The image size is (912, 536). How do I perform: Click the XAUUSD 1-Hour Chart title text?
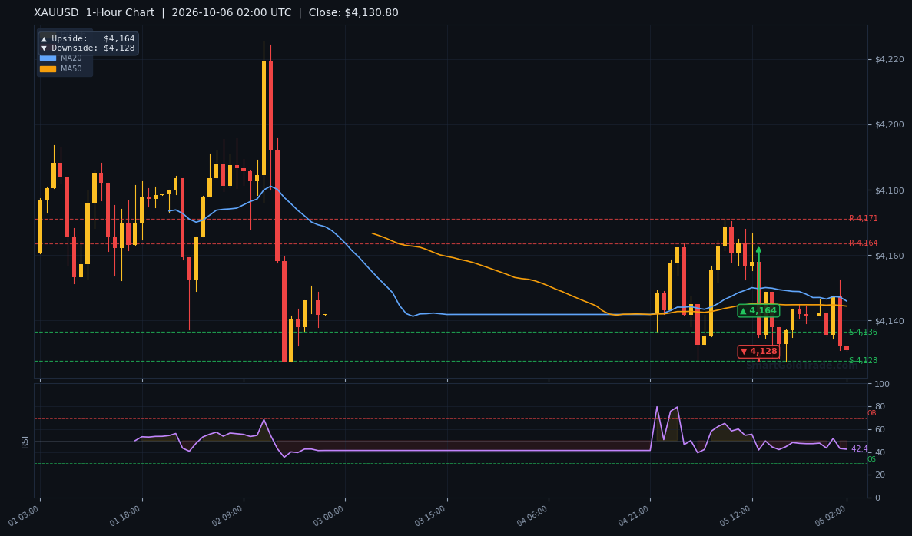[x=95, y=13]
